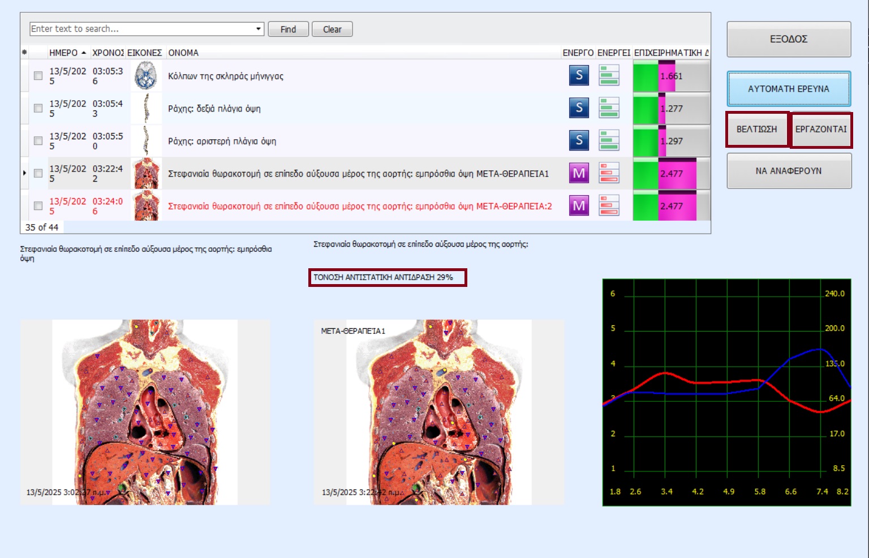Image resolution: width=869 pixels, height=558 pixels.
Task: Tick the checkbox for Ράχης: δεξιά πλάγια όψη
Action: tap(38, 108)
